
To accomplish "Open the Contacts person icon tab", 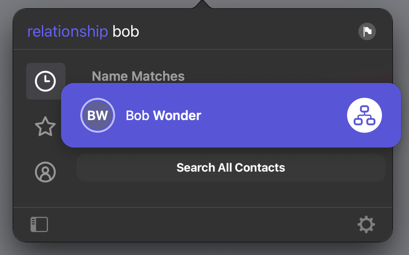I will (x=45, y=172).
